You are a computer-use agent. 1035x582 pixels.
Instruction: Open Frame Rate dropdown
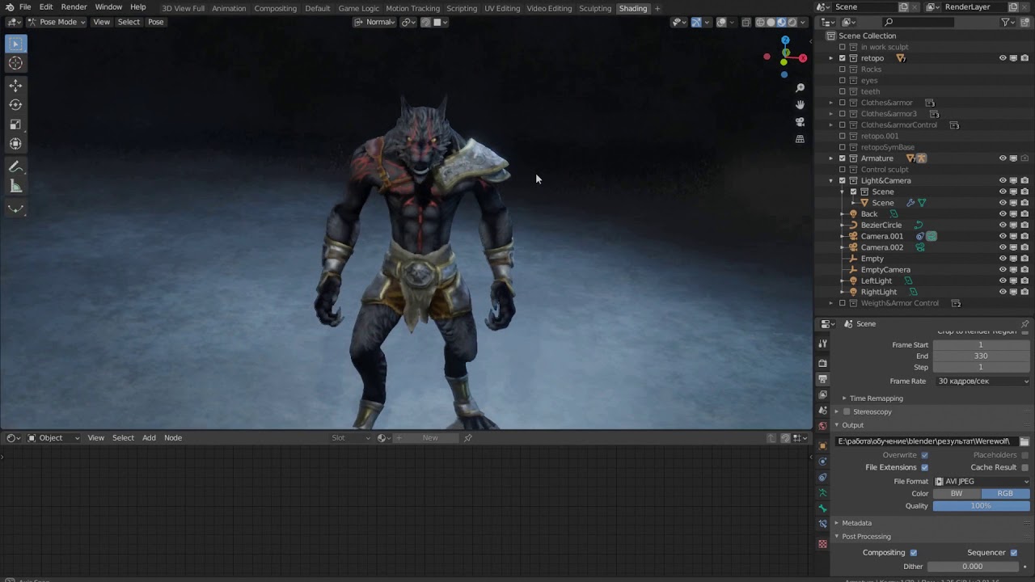click(x=982, y=382)
